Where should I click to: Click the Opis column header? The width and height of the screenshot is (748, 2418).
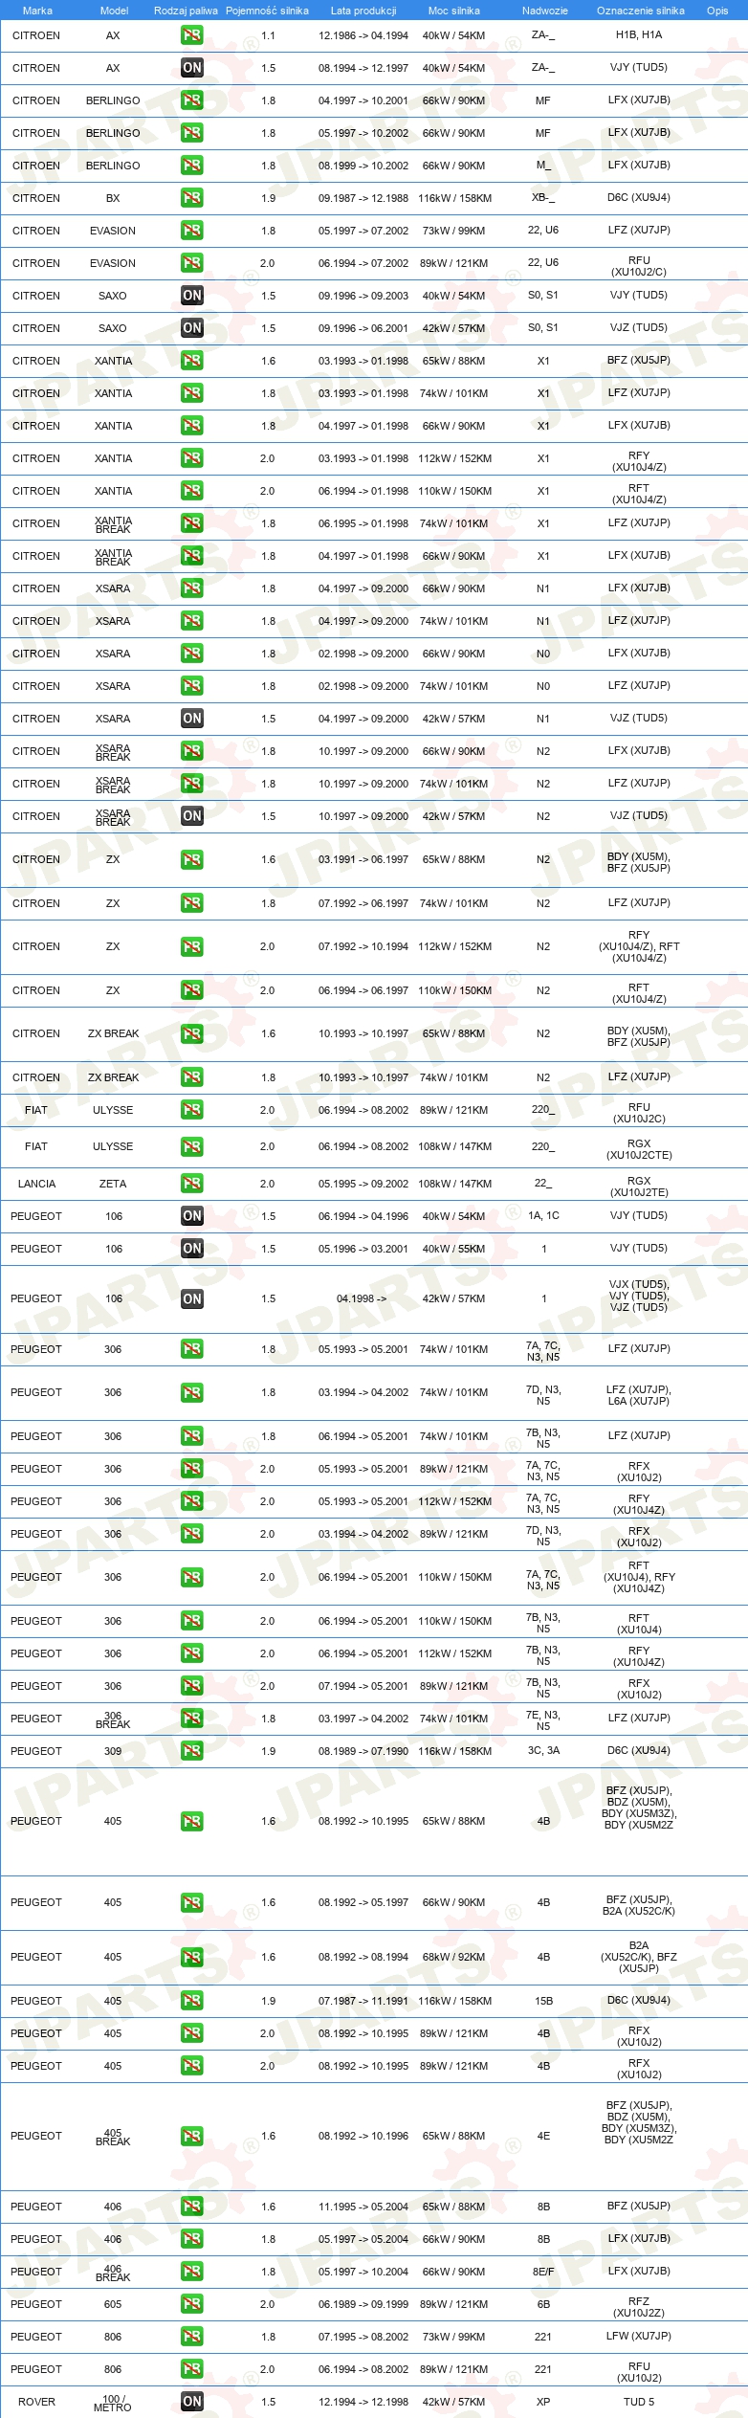(717, 11)
